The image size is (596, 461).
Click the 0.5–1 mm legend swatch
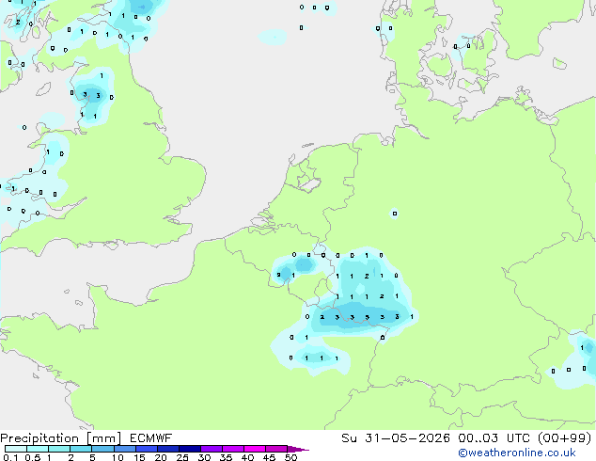click(x=38, y=449)
